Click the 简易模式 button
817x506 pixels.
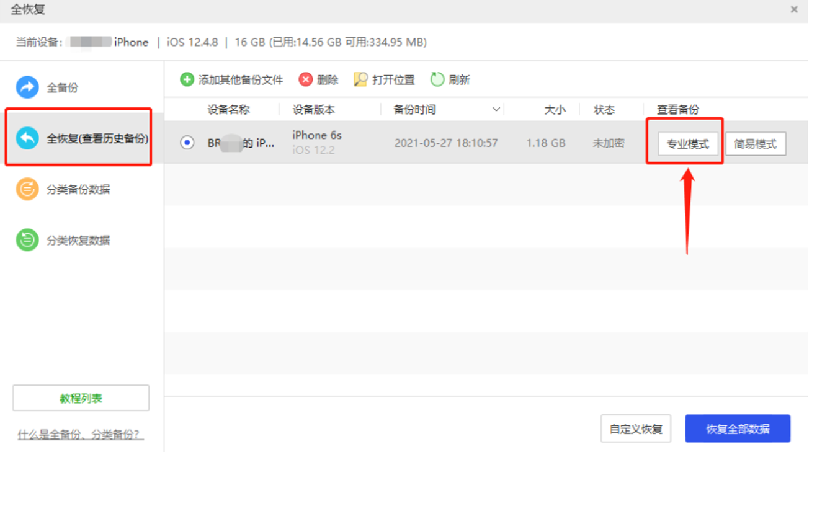(x=756, y=144)
